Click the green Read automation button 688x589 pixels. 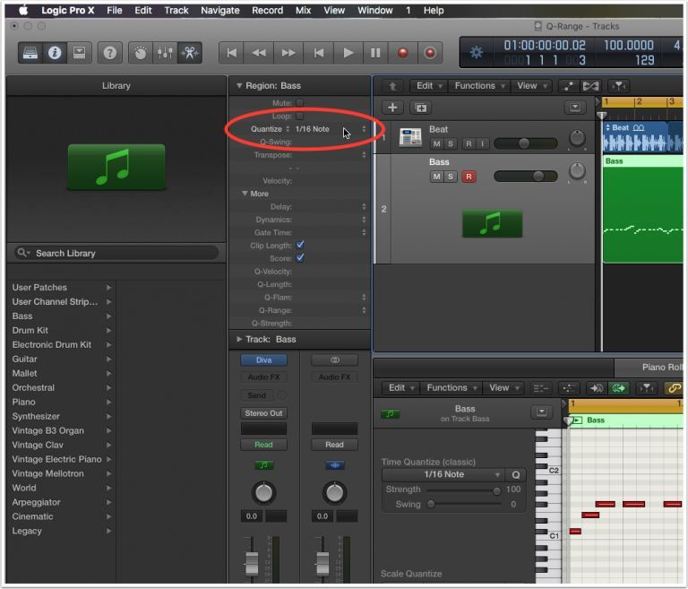263,445
